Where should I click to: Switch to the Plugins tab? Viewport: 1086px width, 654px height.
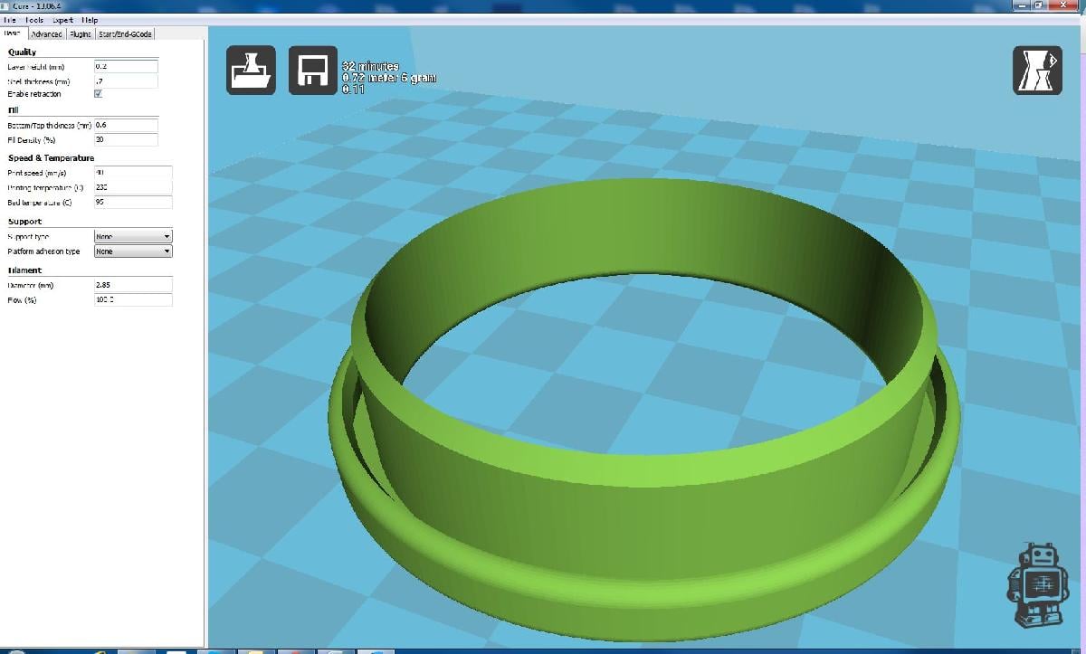point(81,34)
